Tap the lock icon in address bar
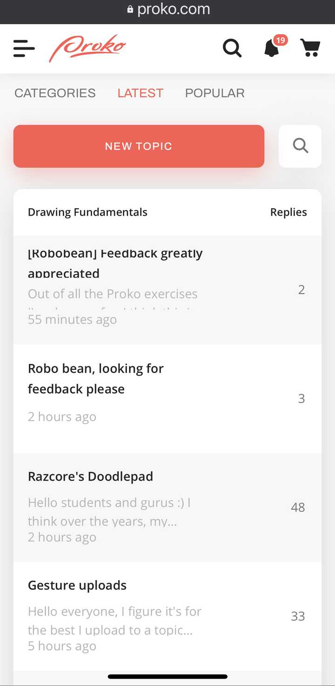Viewport: 335px width, 686px height. 130,9
